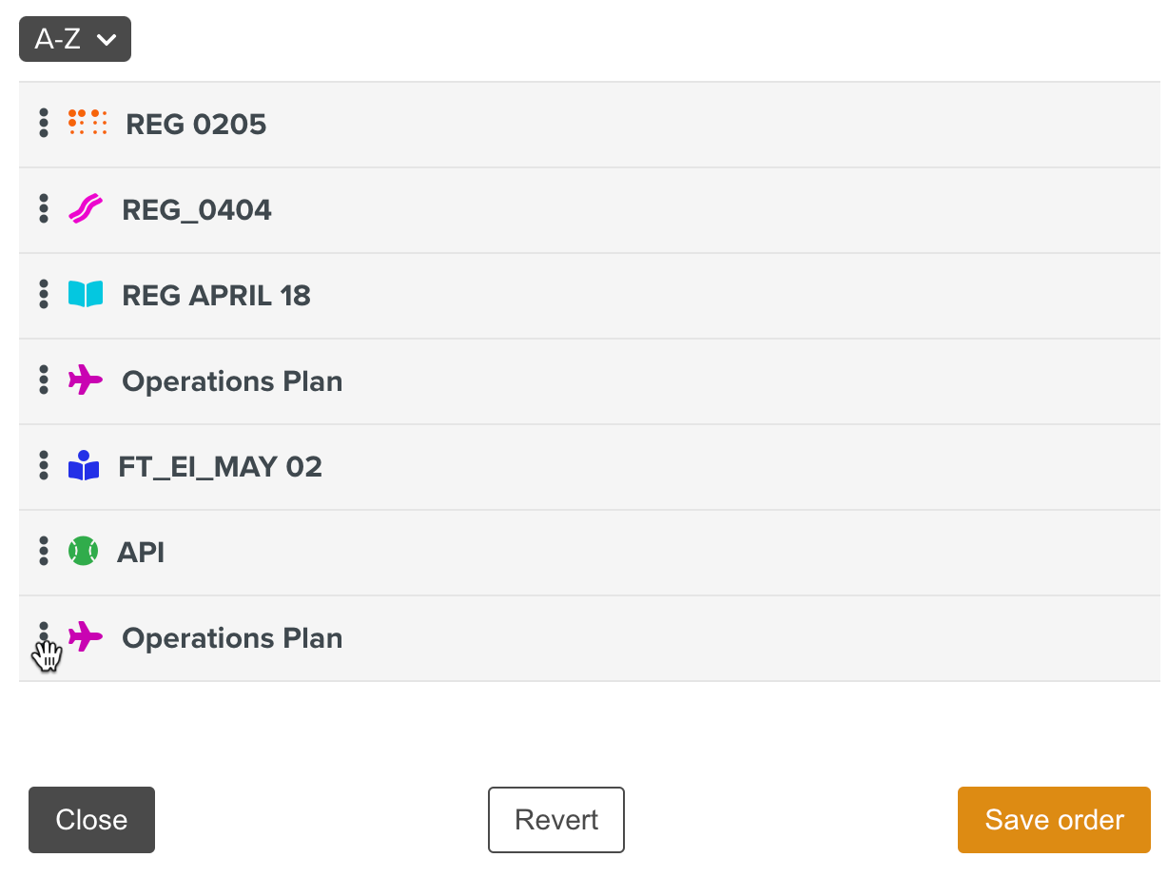Click the drag handle beside FT_EI_MAY 02
The height and width of the screenshot is (877, 1168).
pyautogui.click(x=44, y=466)
